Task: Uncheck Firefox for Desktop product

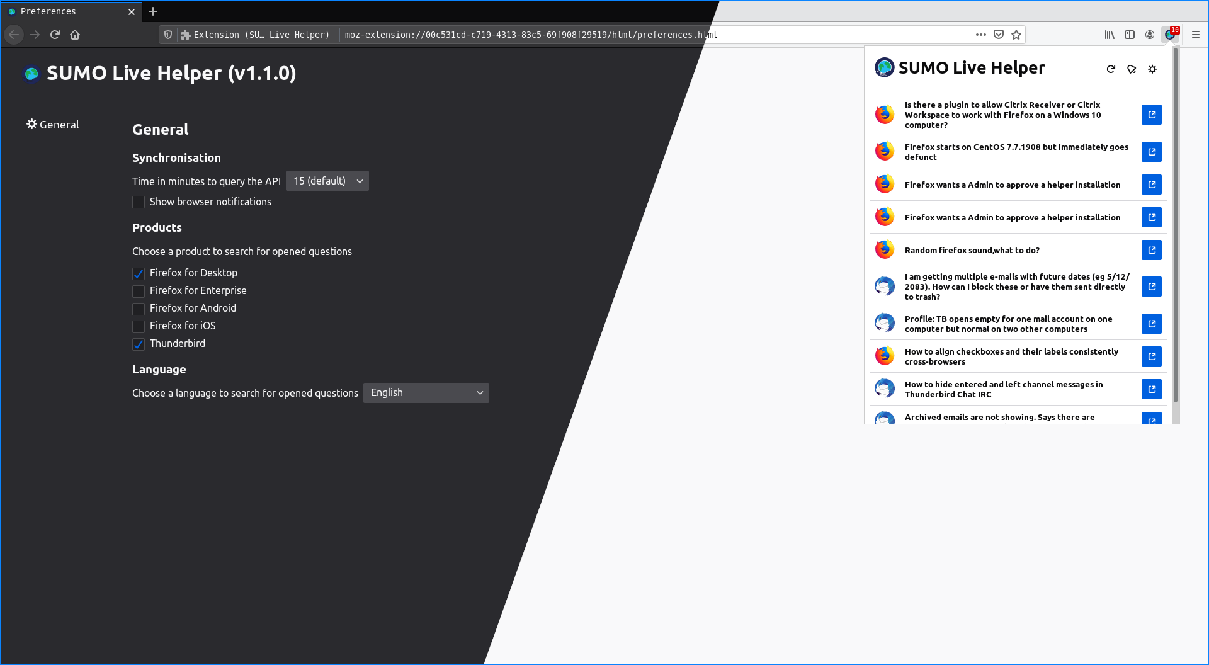Action: pos(139,273)
